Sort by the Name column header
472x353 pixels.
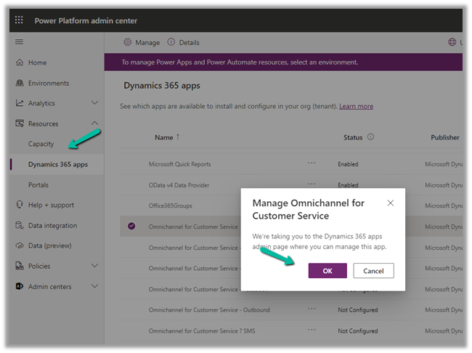pyautogui.click(x=164, y=137)
